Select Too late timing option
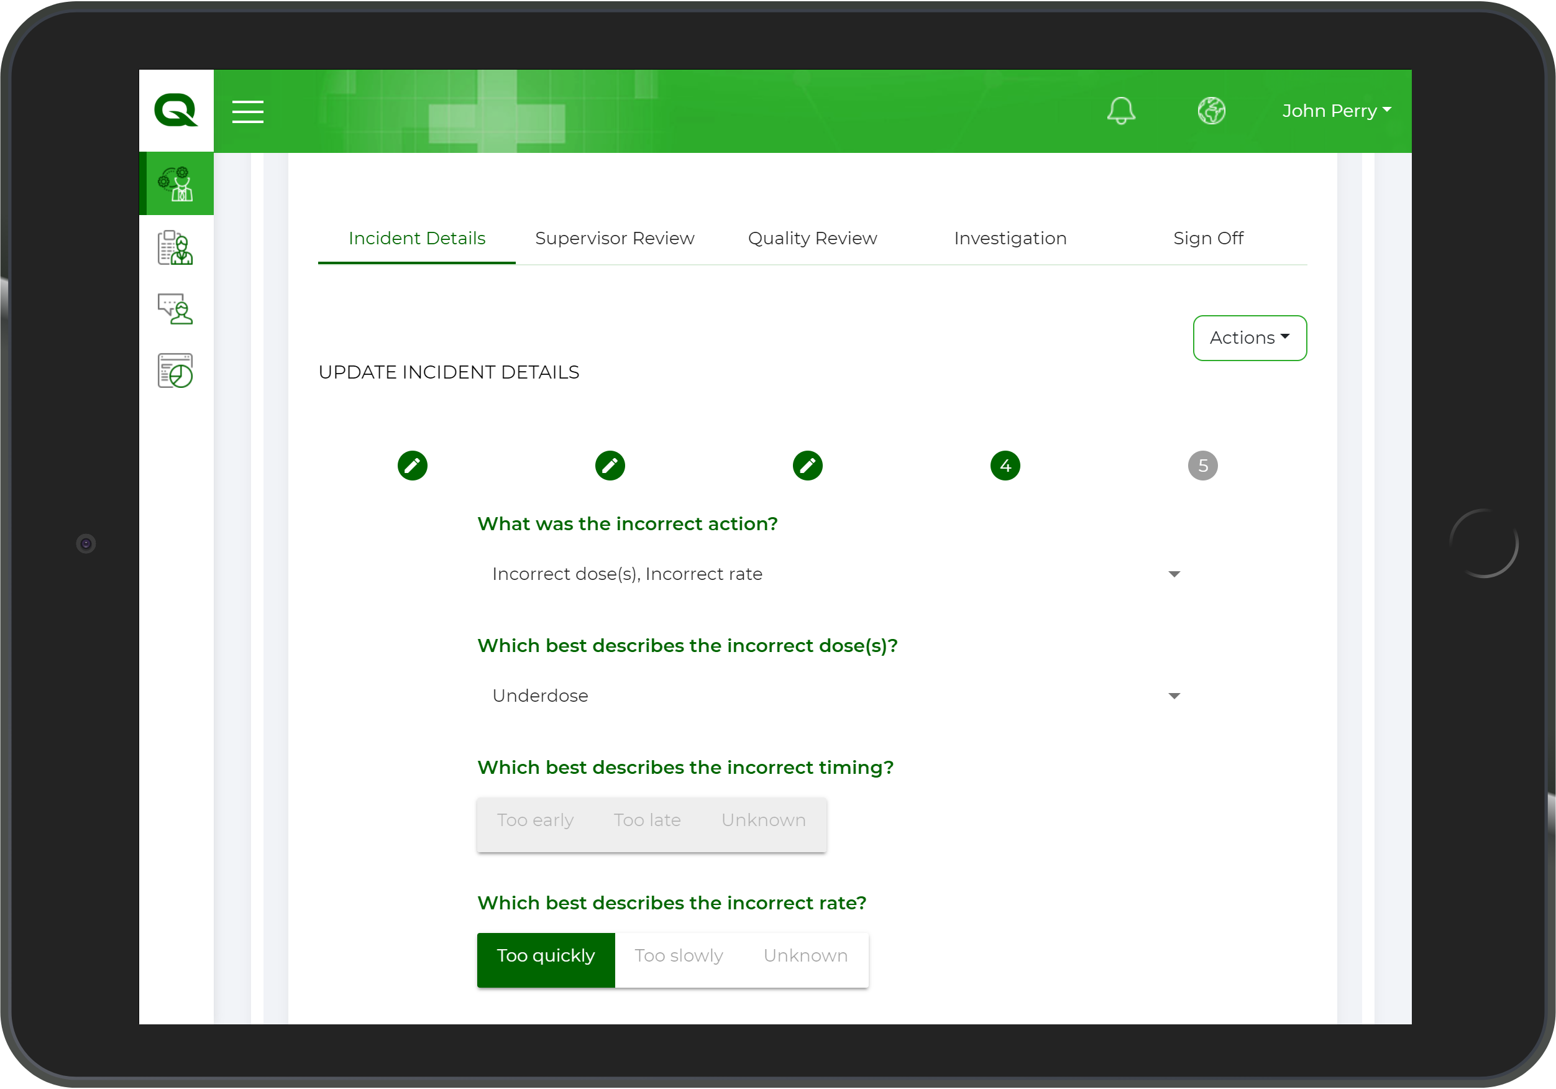Screen dimensions: 1556x1089 [x=646, y=820]
